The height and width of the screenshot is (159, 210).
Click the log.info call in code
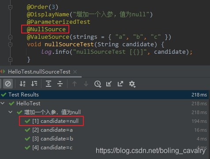[x=55, y=52]
